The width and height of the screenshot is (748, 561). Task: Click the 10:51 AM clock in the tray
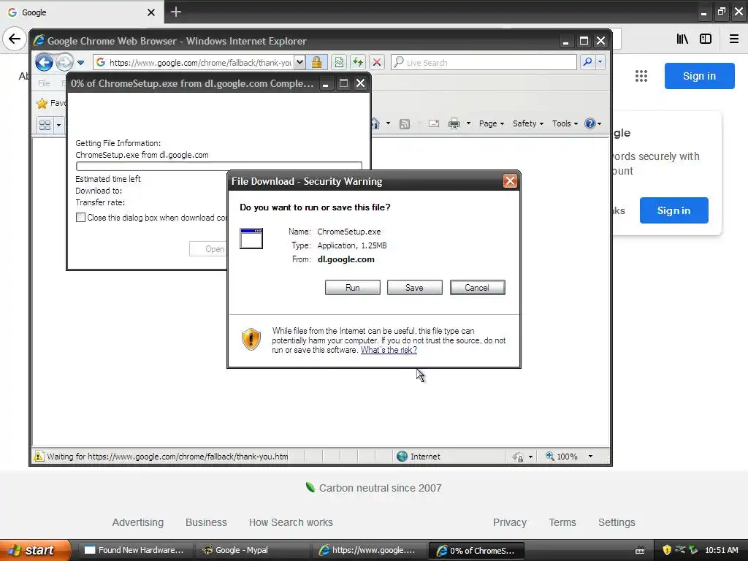721,550
